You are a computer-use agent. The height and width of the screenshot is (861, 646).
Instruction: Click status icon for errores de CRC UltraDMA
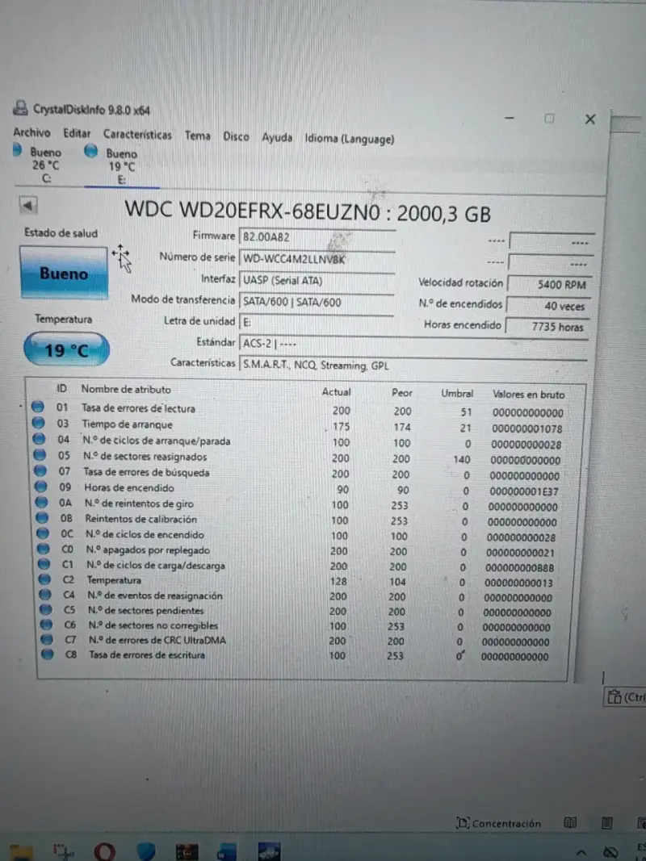48,639
